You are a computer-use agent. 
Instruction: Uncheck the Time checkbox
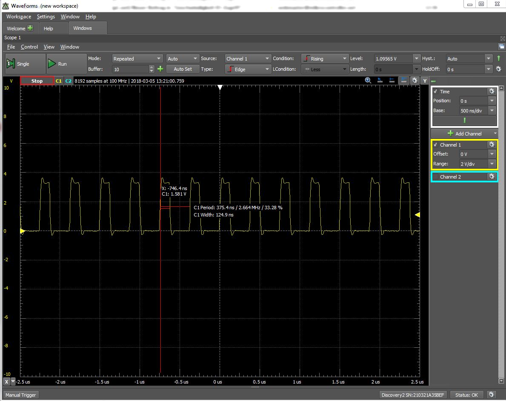[x=435, y=92]
